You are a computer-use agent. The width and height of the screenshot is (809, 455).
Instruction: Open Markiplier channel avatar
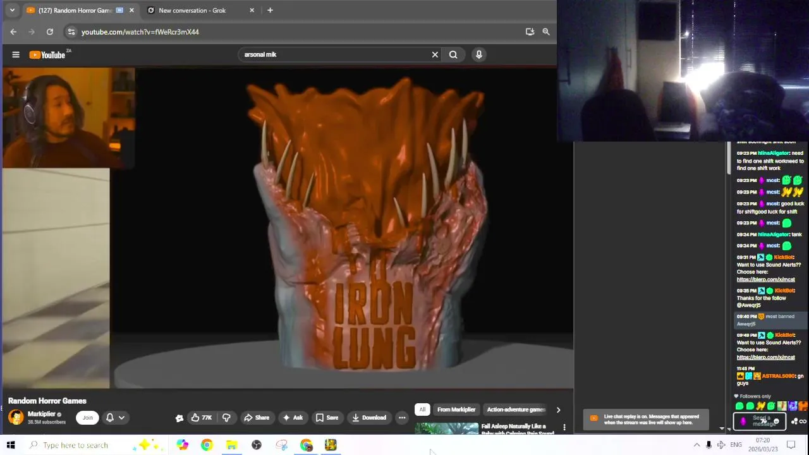[x=16, y=417]
